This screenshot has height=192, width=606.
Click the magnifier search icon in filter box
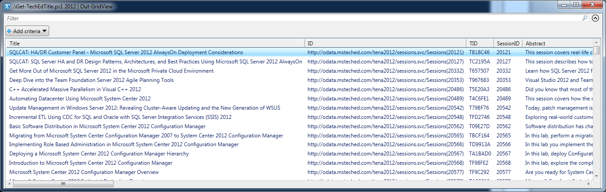(x=585, y=18)
